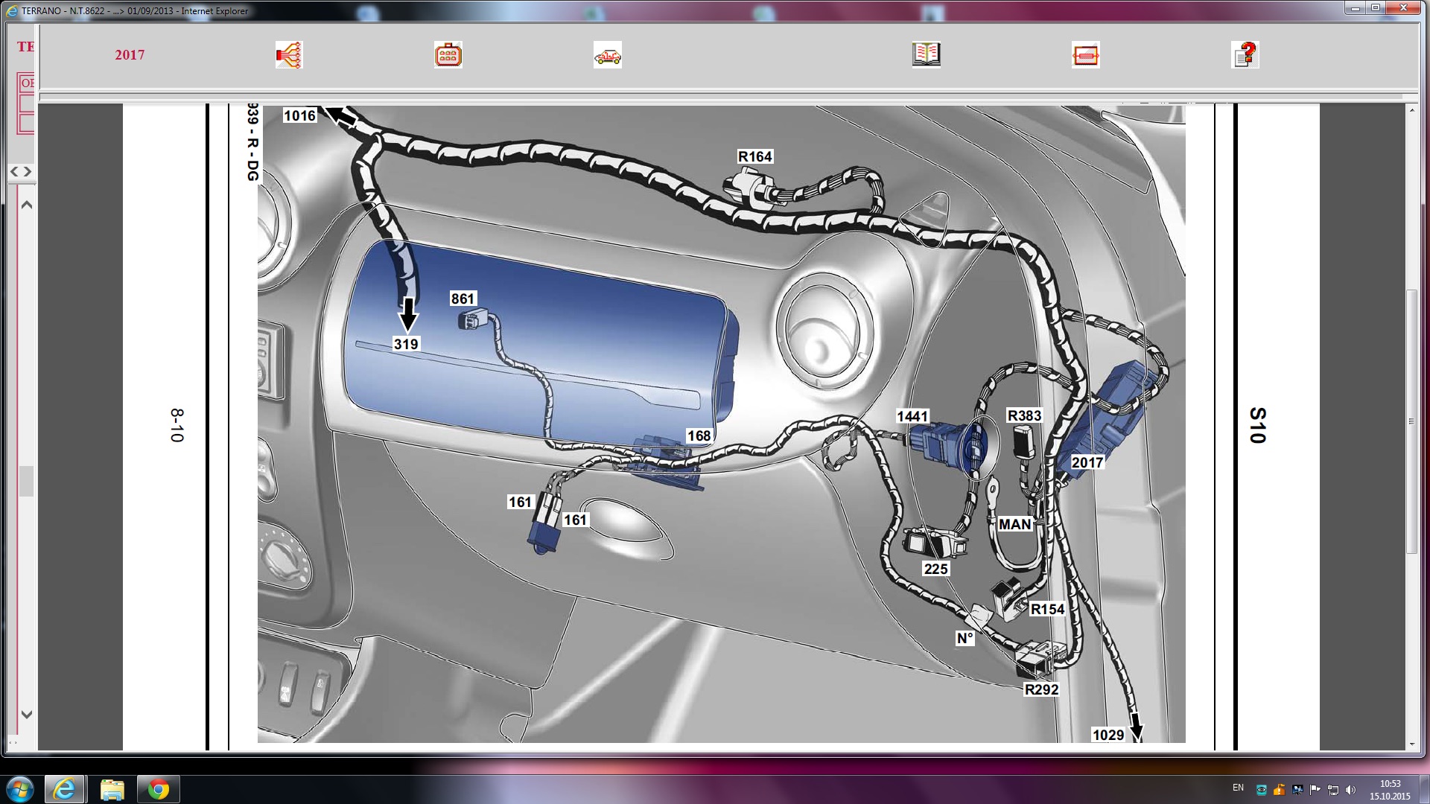
Task: Click the EN language indicator
Action: 1238,788
